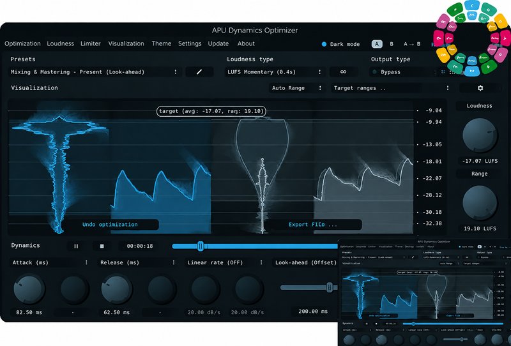511x346 pixels.
Task: Open the Bypass output type dropdown
Action: [404, 72]
